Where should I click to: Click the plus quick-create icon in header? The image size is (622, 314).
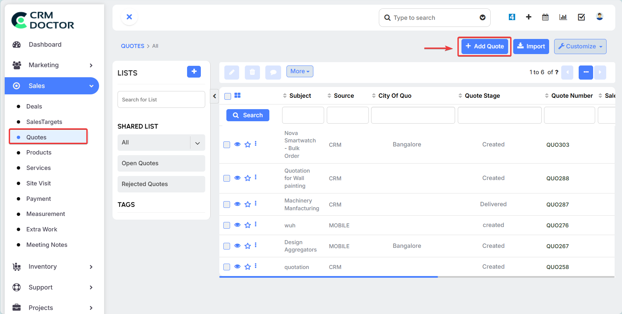[528, 17]
